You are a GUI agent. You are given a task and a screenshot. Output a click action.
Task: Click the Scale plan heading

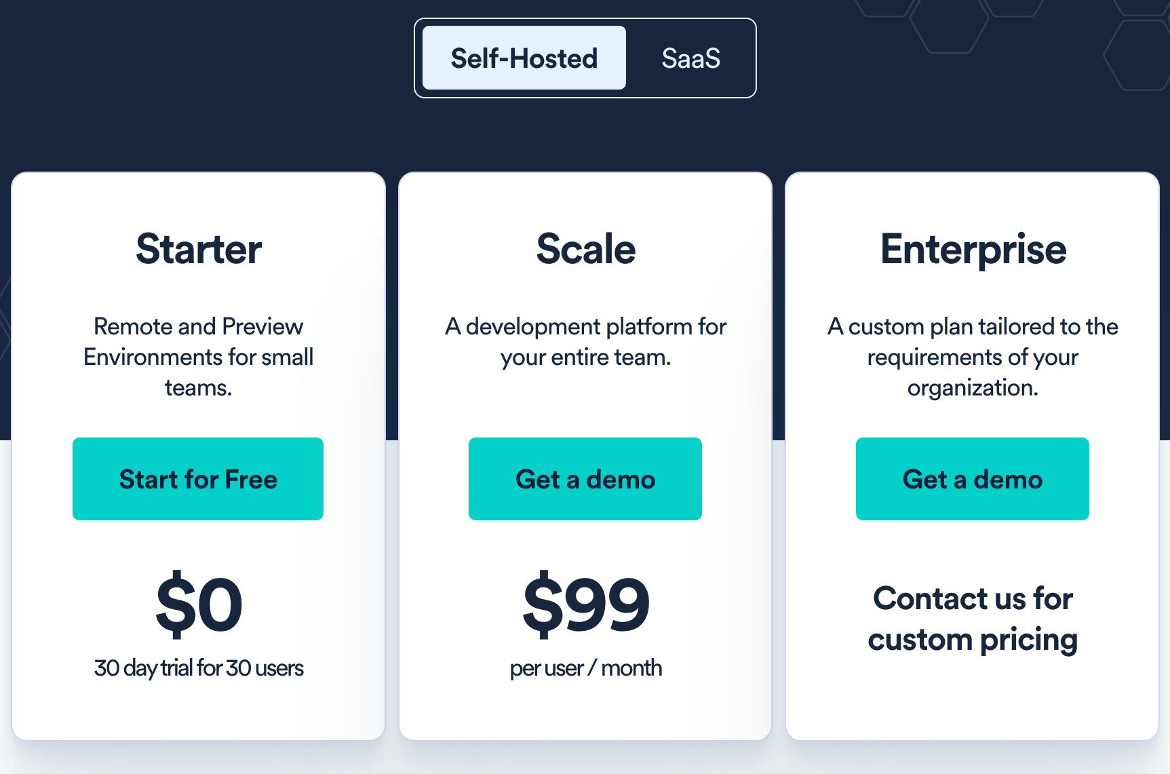(x=585, y=249)
